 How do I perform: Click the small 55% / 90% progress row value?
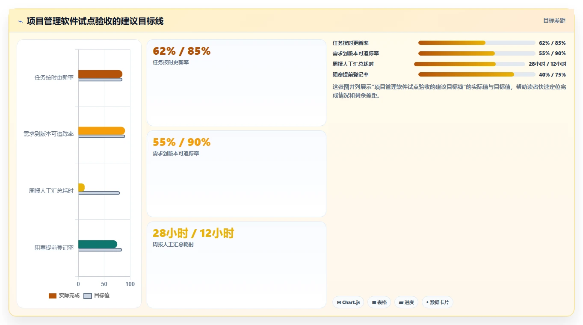(552, 53)
